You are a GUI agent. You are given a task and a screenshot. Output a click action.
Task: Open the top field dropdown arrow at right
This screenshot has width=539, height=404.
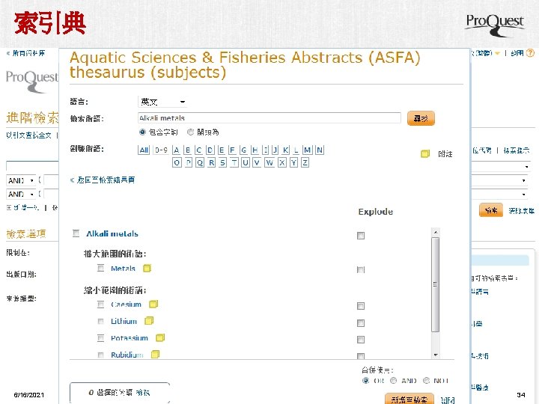point(526,167)
